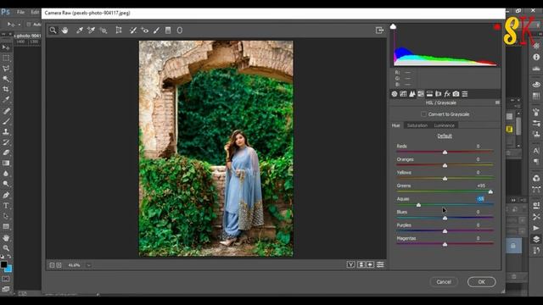Open the Tone Curve panel icon

tap(403, 94)
